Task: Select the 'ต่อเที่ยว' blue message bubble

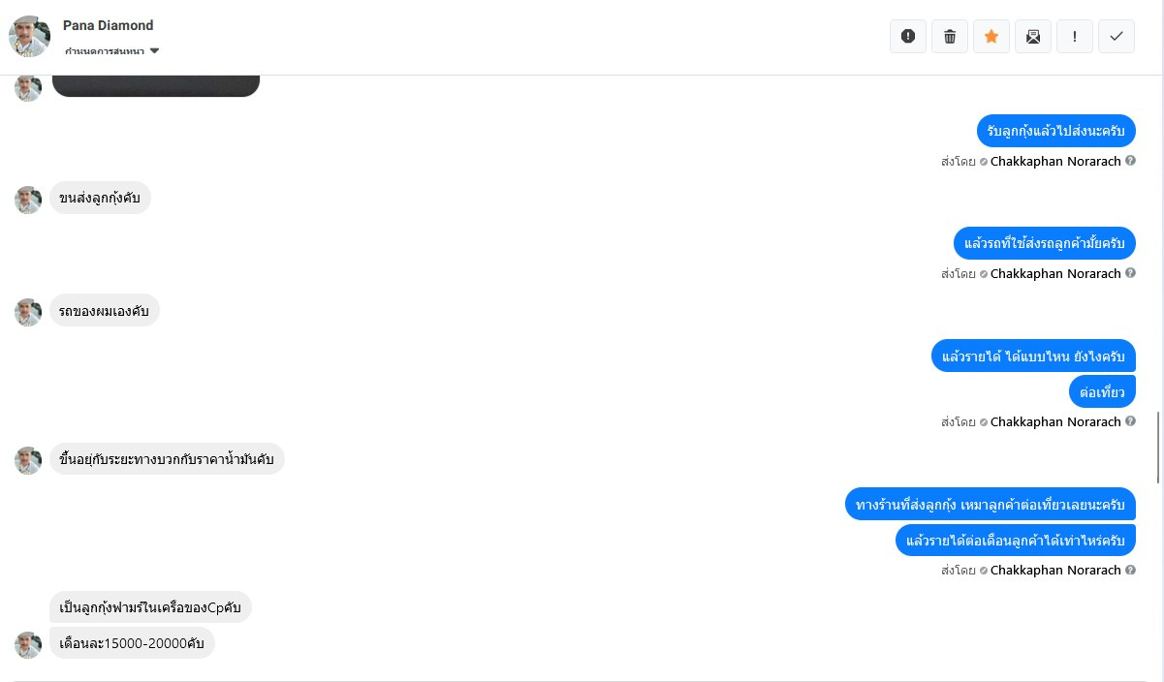Action: click(1103, 391)
